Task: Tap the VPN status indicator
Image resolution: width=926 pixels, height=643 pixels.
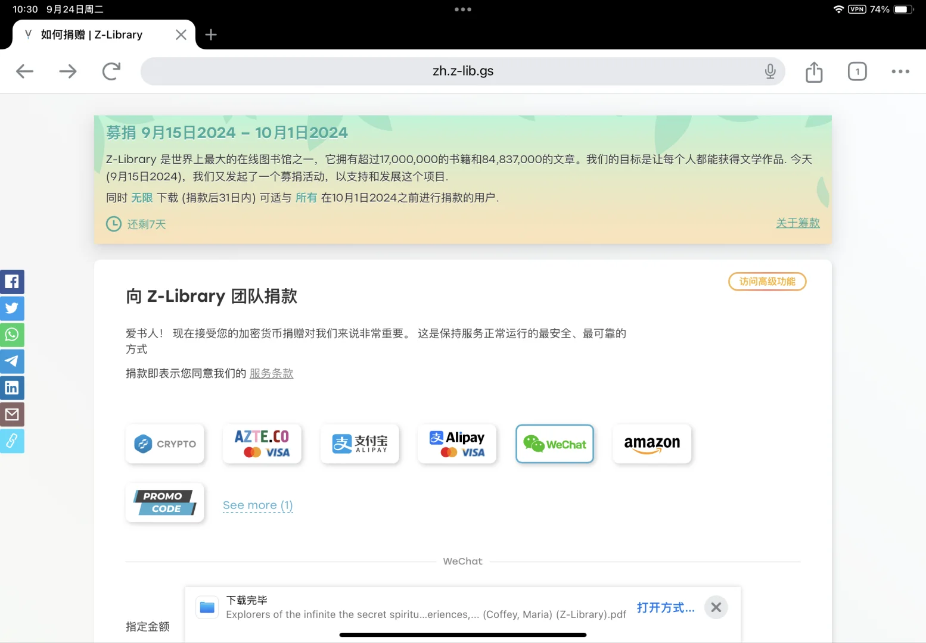Action: pos(857,9)
